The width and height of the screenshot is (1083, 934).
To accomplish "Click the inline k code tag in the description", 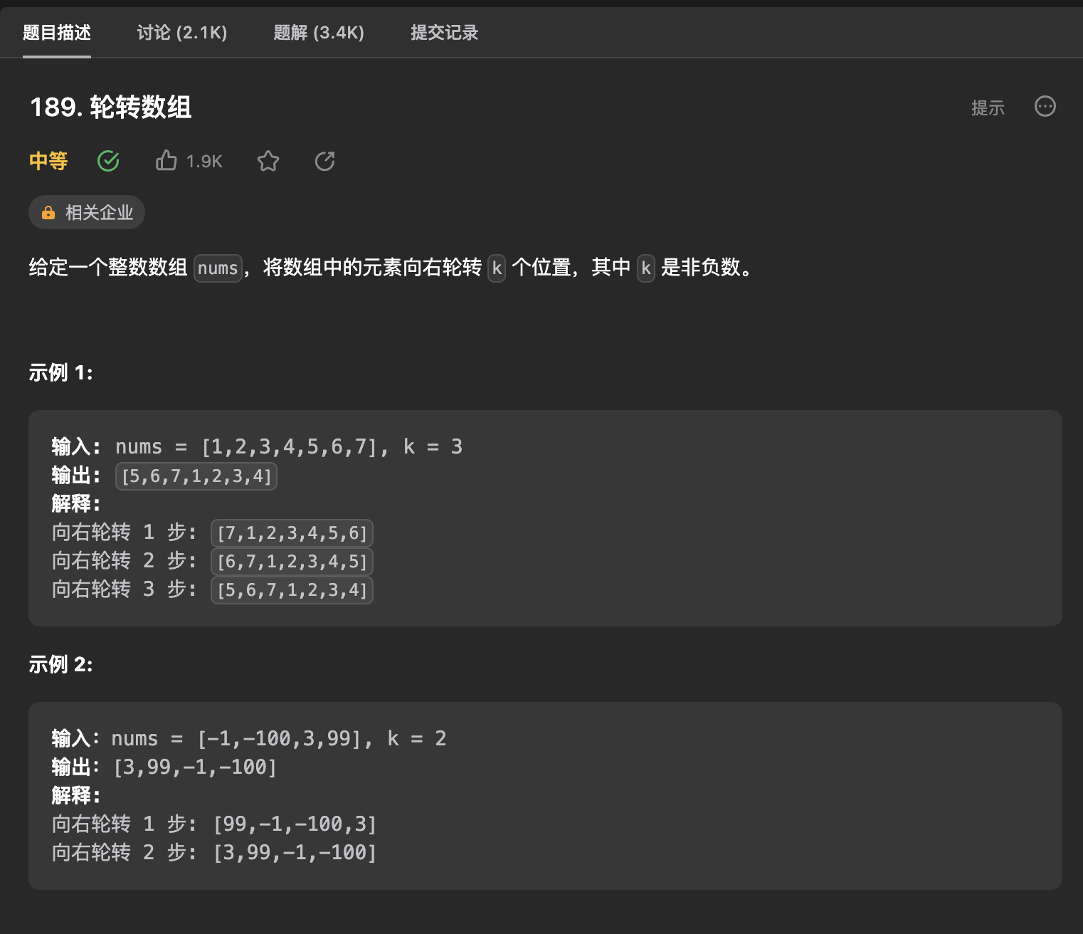I will pos(496,268).
